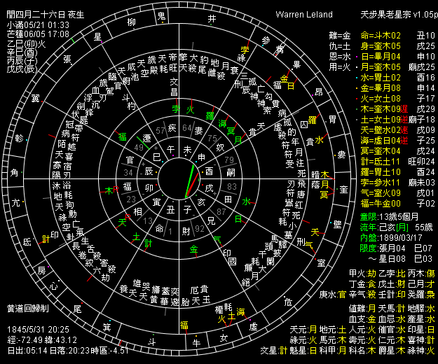
Task: Select the green 水 planet marker right of center
Action: 246,202
